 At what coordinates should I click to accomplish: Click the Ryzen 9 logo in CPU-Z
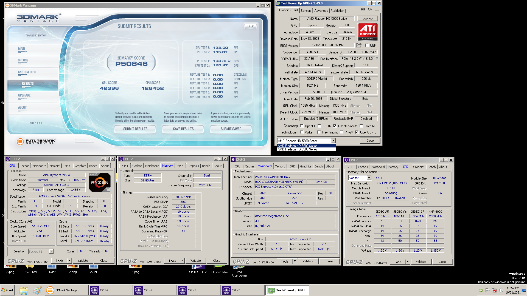(100, 182)
